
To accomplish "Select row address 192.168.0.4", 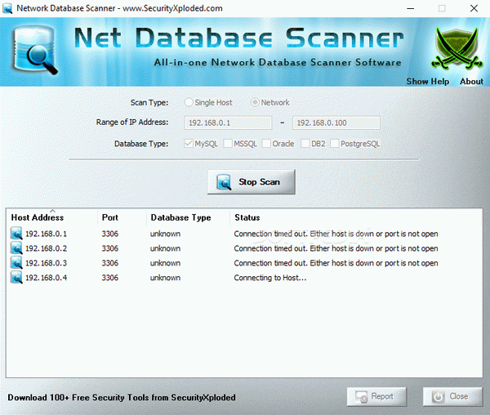I will [x=46, y=278].
